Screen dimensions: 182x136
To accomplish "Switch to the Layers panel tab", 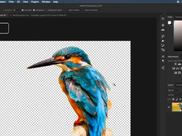I will [170, 85].
